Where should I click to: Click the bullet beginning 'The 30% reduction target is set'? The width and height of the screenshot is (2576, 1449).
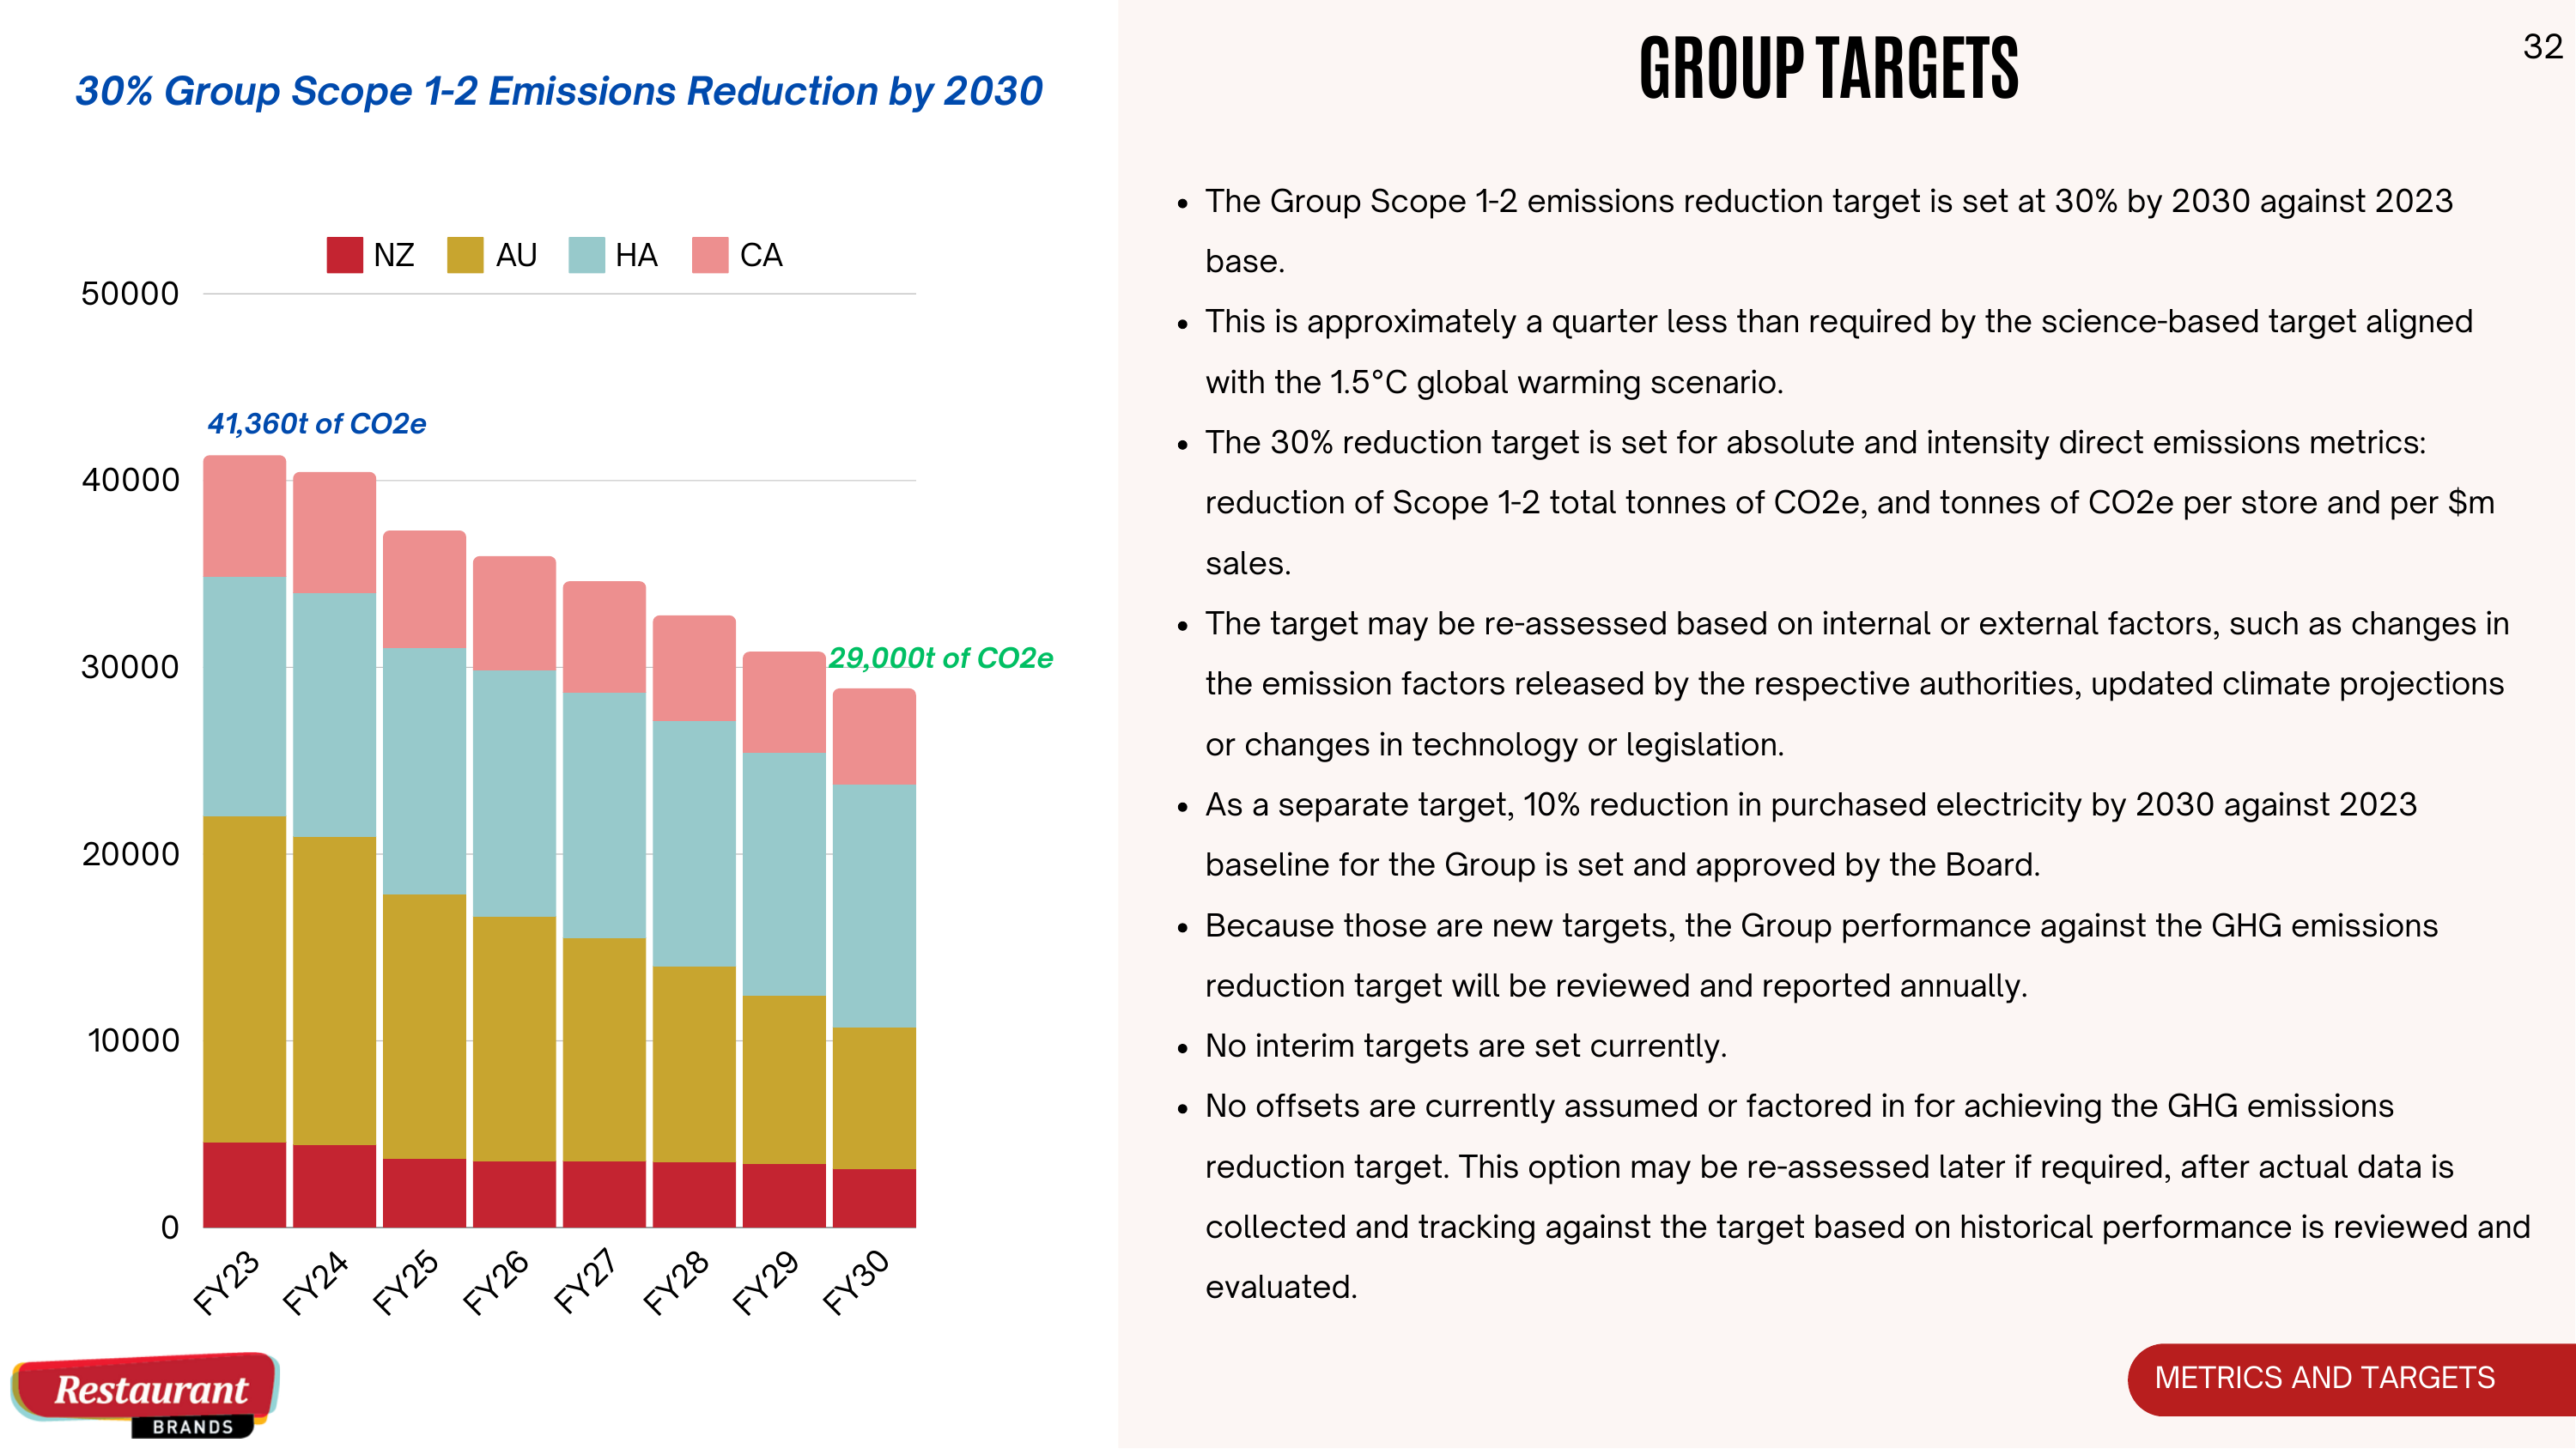tap(1850, 503)
